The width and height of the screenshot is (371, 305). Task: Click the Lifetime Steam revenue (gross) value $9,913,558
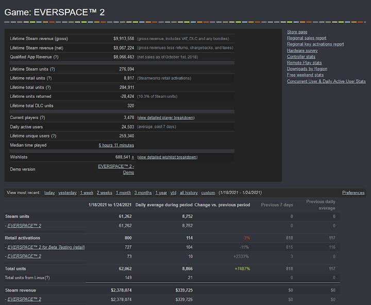click(x=124, y=39)
